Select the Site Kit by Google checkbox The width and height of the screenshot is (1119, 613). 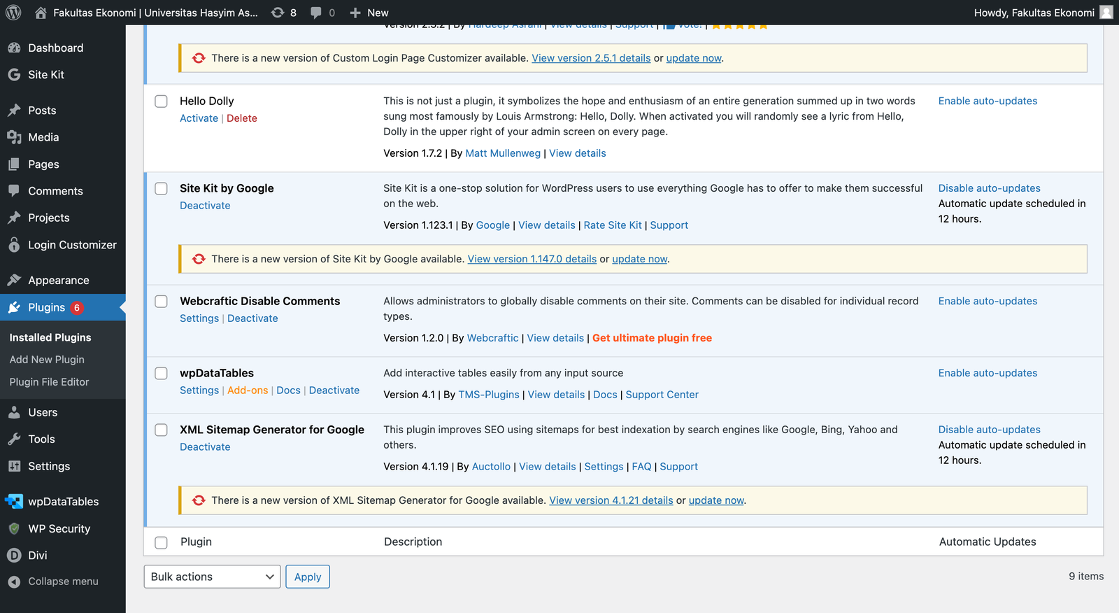162,189
